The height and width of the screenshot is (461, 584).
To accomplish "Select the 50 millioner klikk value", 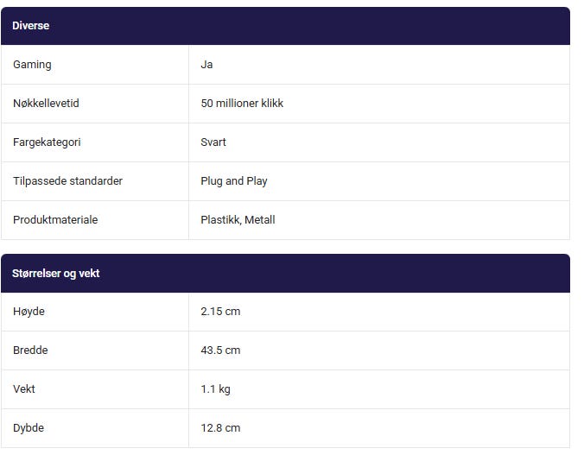I will tap(242, 104).
